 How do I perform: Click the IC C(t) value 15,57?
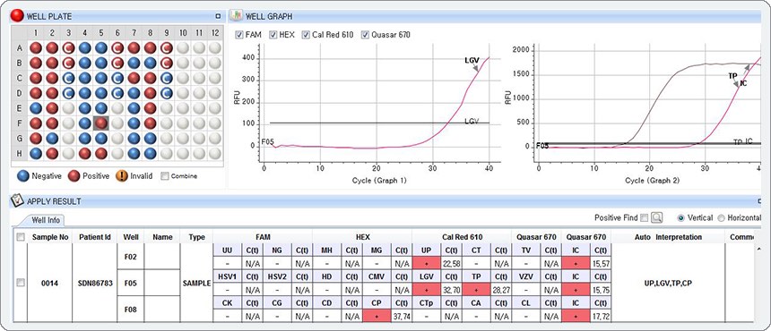click(602, 264)
